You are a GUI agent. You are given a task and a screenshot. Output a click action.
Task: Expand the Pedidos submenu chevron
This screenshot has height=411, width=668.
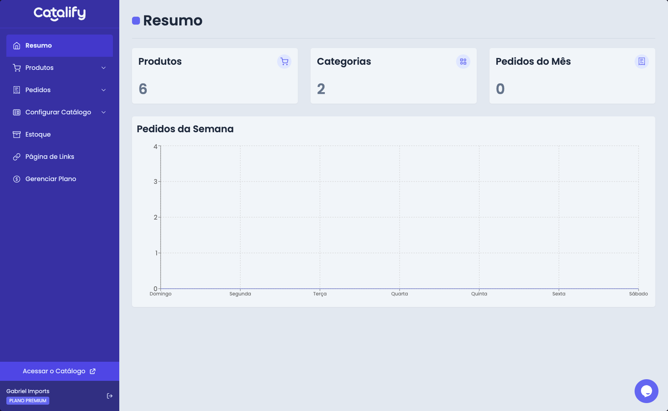click(103, 90)
